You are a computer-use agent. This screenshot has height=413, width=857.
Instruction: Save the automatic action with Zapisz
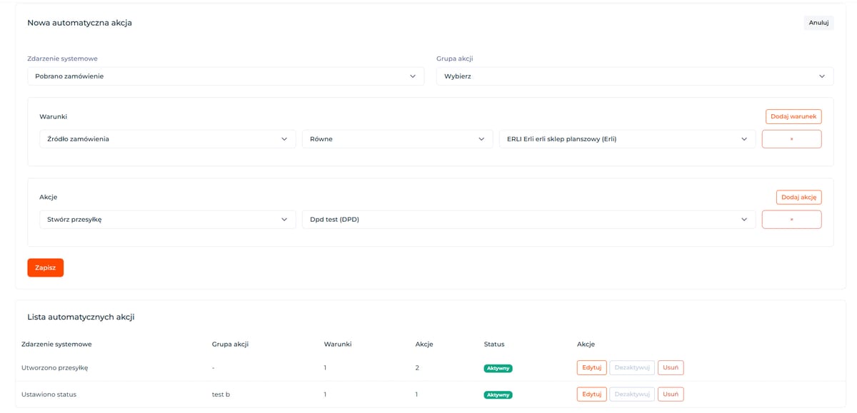coord(46,267)
